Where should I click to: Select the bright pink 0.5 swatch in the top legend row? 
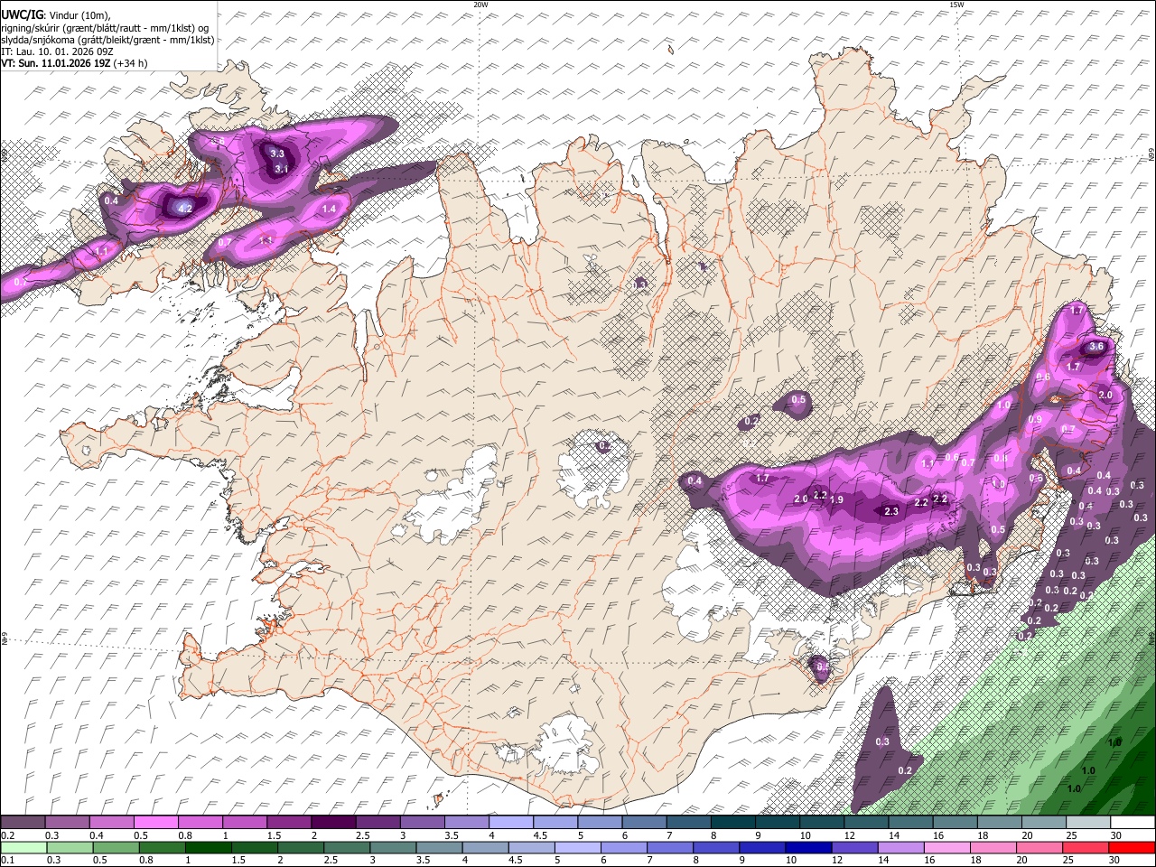(x=155, y=823)
